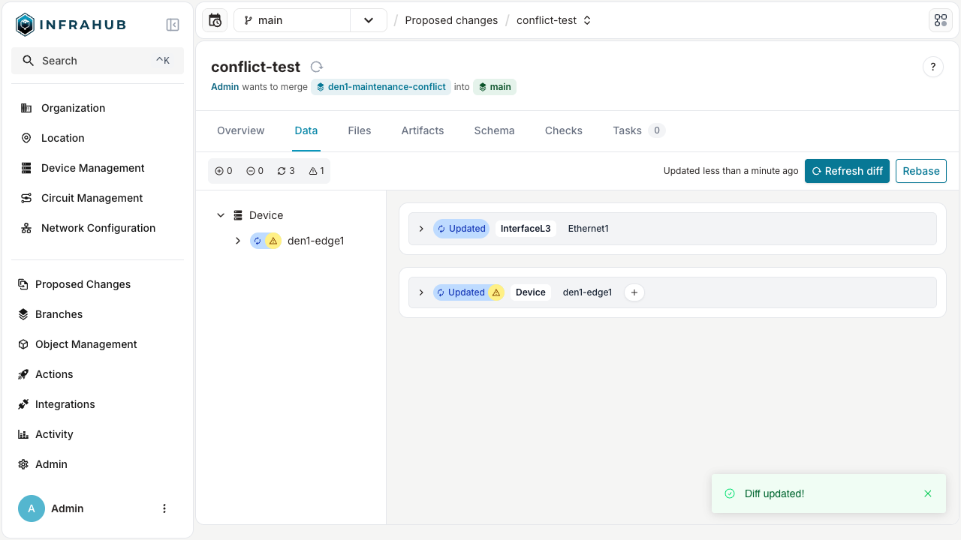Screen dimensions: 961x540
Task: Click the Refresh diff button
Action: (847, 171)
